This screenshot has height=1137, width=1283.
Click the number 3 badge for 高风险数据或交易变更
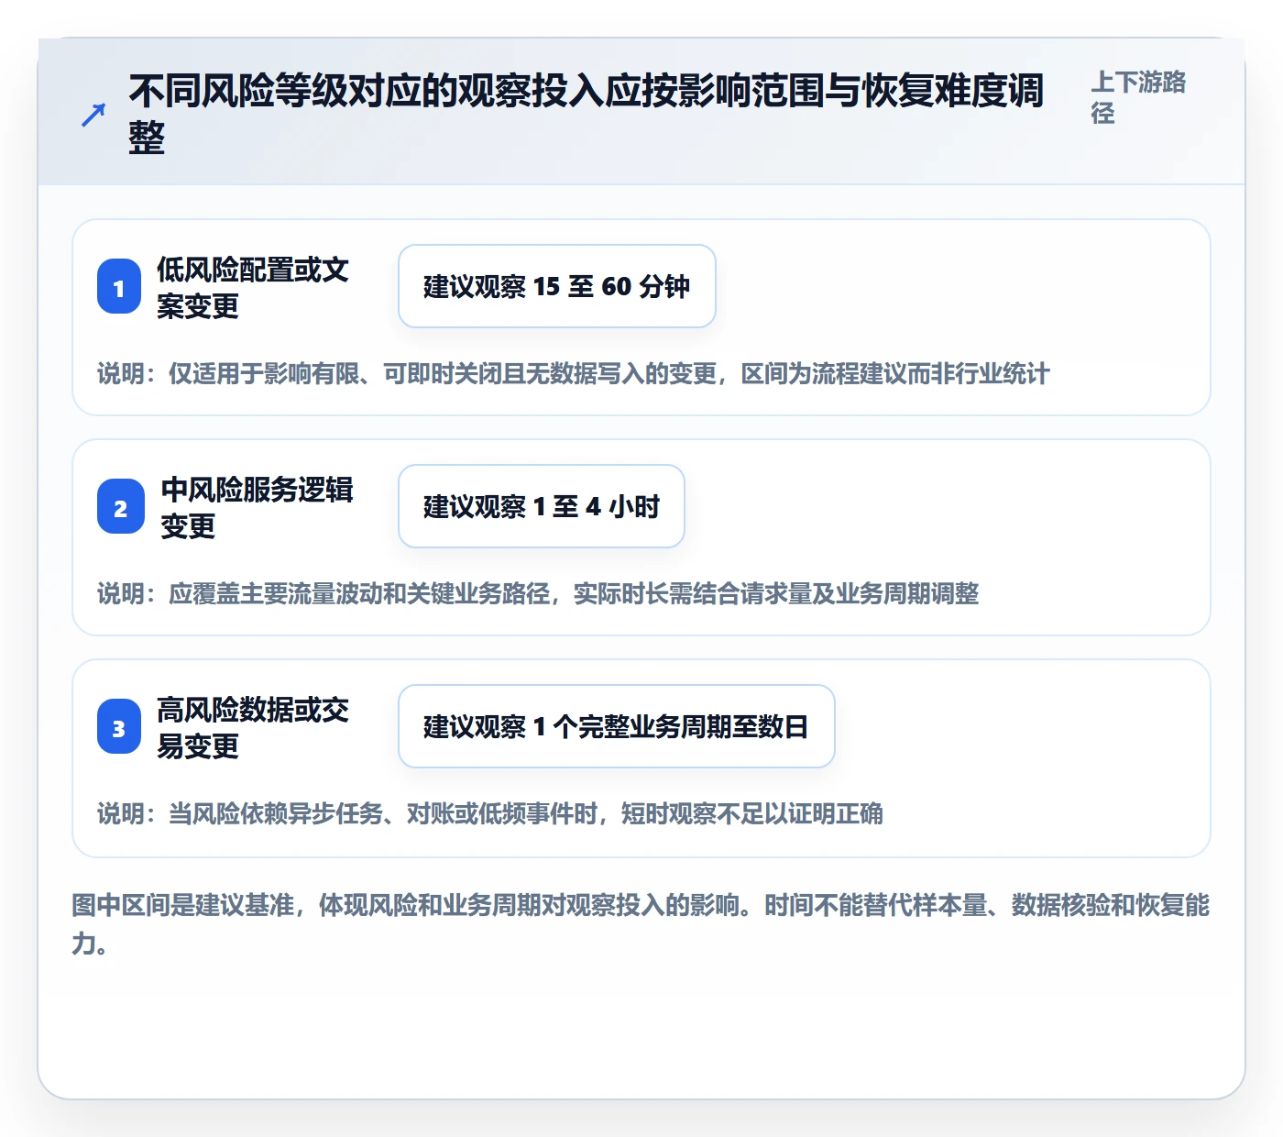[119, 727]
